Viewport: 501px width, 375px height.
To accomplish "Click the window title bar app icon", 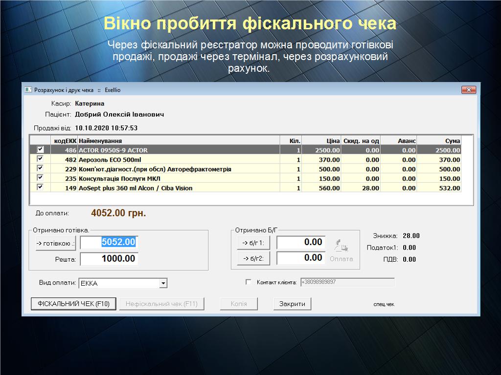I will (28, 90).
